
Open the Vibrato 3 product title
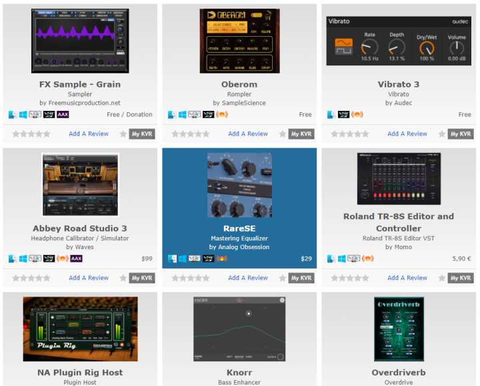[x=399, y=84]
